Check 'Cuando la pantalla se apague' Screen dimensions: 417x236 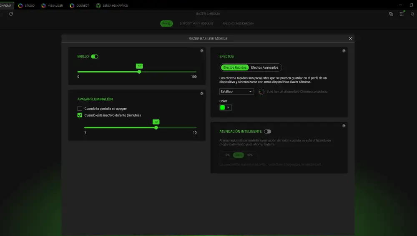pos(80,108)
